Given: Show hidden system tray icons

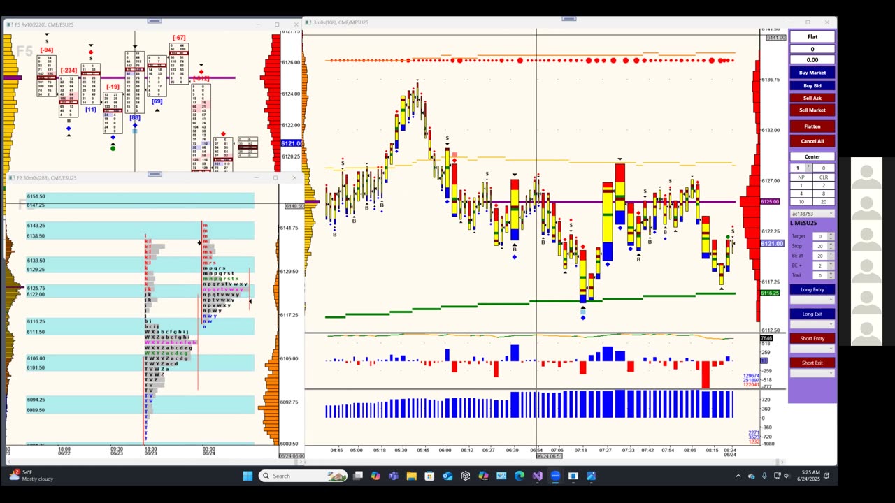Looking at the screenshot, I should click(x=738, y=476).
